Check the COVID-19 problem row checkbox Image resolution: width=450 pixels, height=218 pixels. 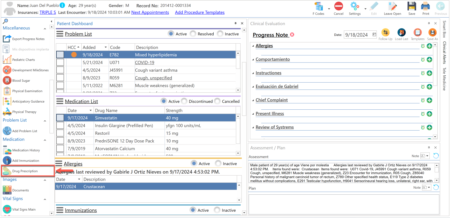tap(60, 63)
